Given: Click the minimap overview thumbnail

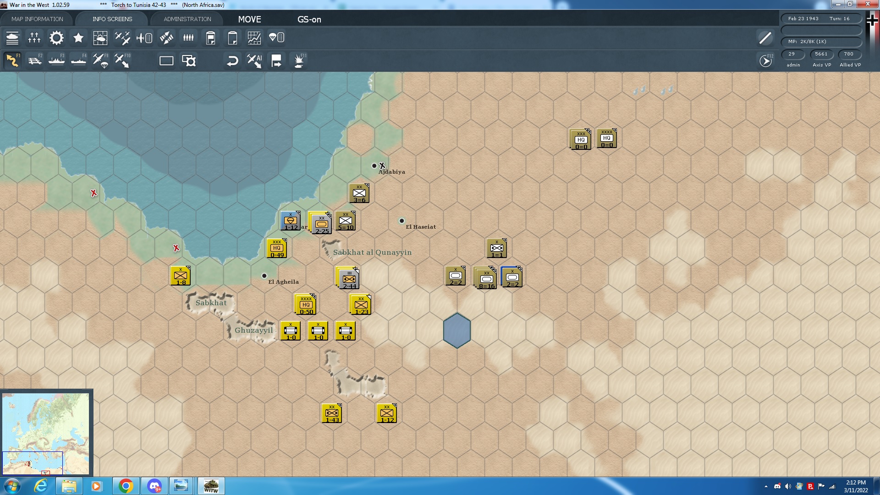Looking at the screenshot, I should click(x=46, y=433).
